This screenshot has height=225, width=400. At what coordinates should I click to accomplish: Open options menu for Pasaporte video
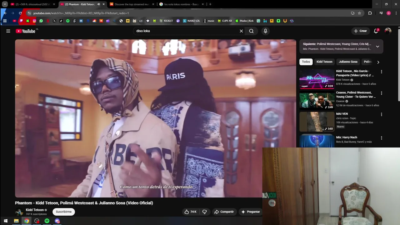pos(381,72)
